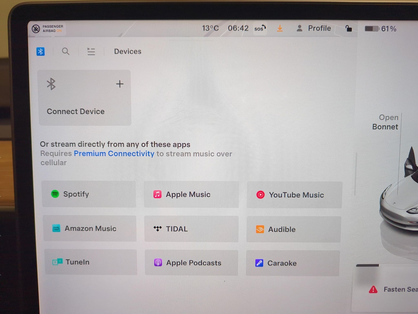
Task: Open the TIDAL app tile
Action: 191,229
